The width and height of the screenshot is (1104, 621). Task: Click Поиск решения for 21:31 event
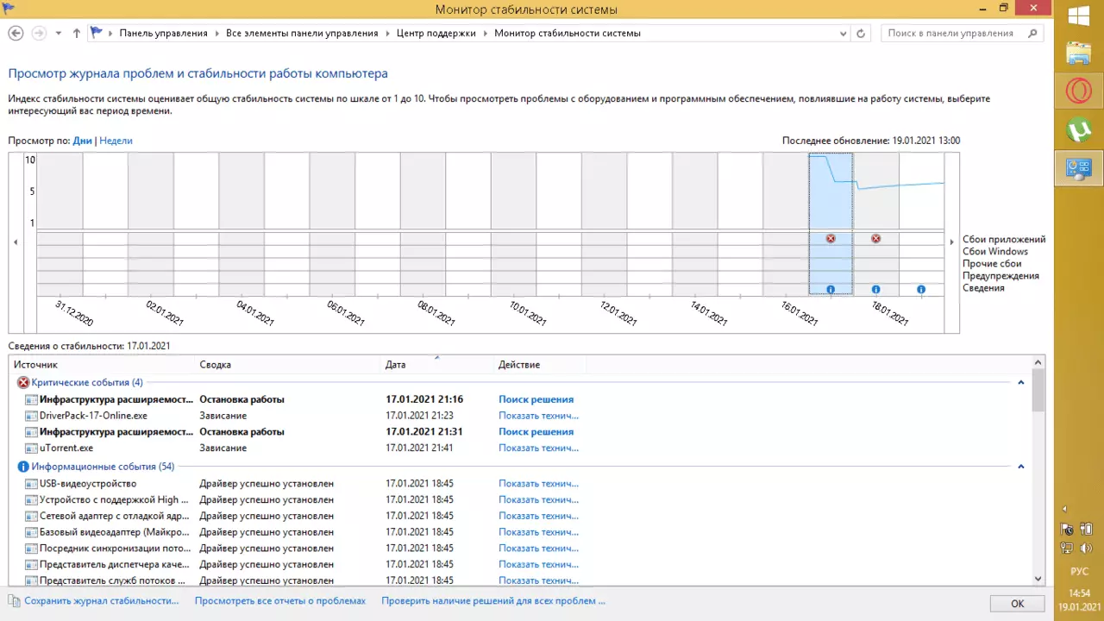[536, 432]
